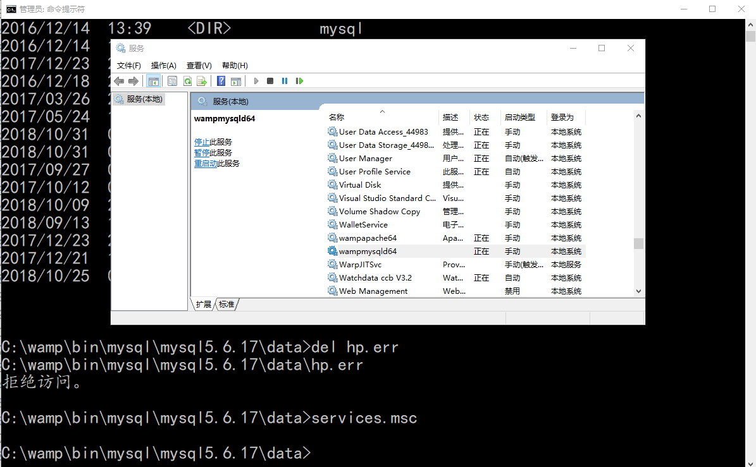Viewport: 756px width, 467px height.
Task: Open Properties from the toolbar icon
Action: pos(172,81)
